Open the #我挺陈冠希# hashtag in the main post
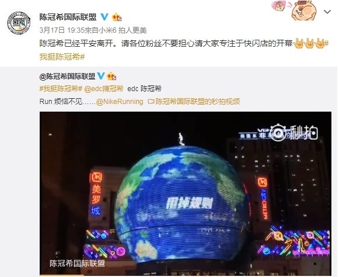The height and width of the screenshot is (277, 339). tap(62, 57)
